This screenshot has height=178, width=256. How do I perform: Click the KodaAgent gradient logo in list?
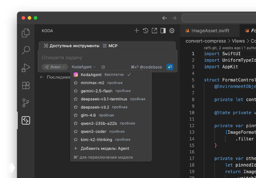click(76, 75)
